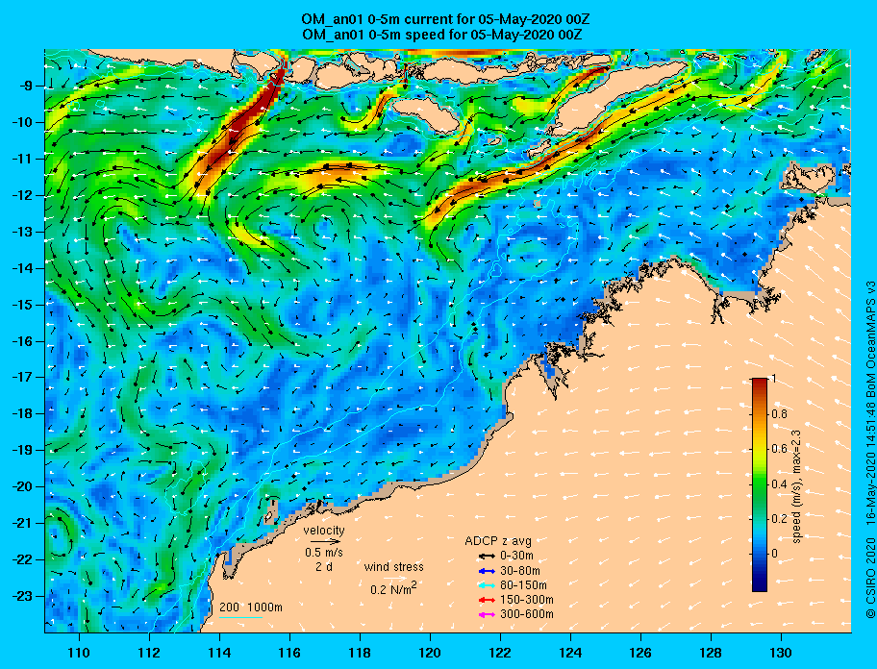Click the 'ADCP z avg' legend heading
This screenshot has height=669, width=877.
coord(498,541)
